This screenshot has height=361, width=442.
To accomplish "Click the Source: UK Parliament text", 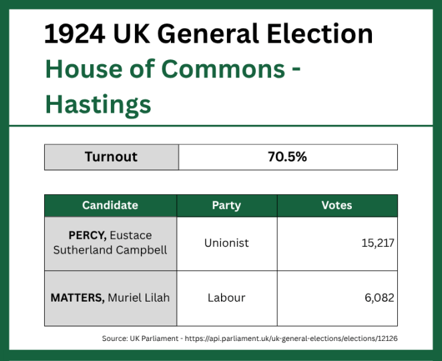I will (x=140, y=338).
